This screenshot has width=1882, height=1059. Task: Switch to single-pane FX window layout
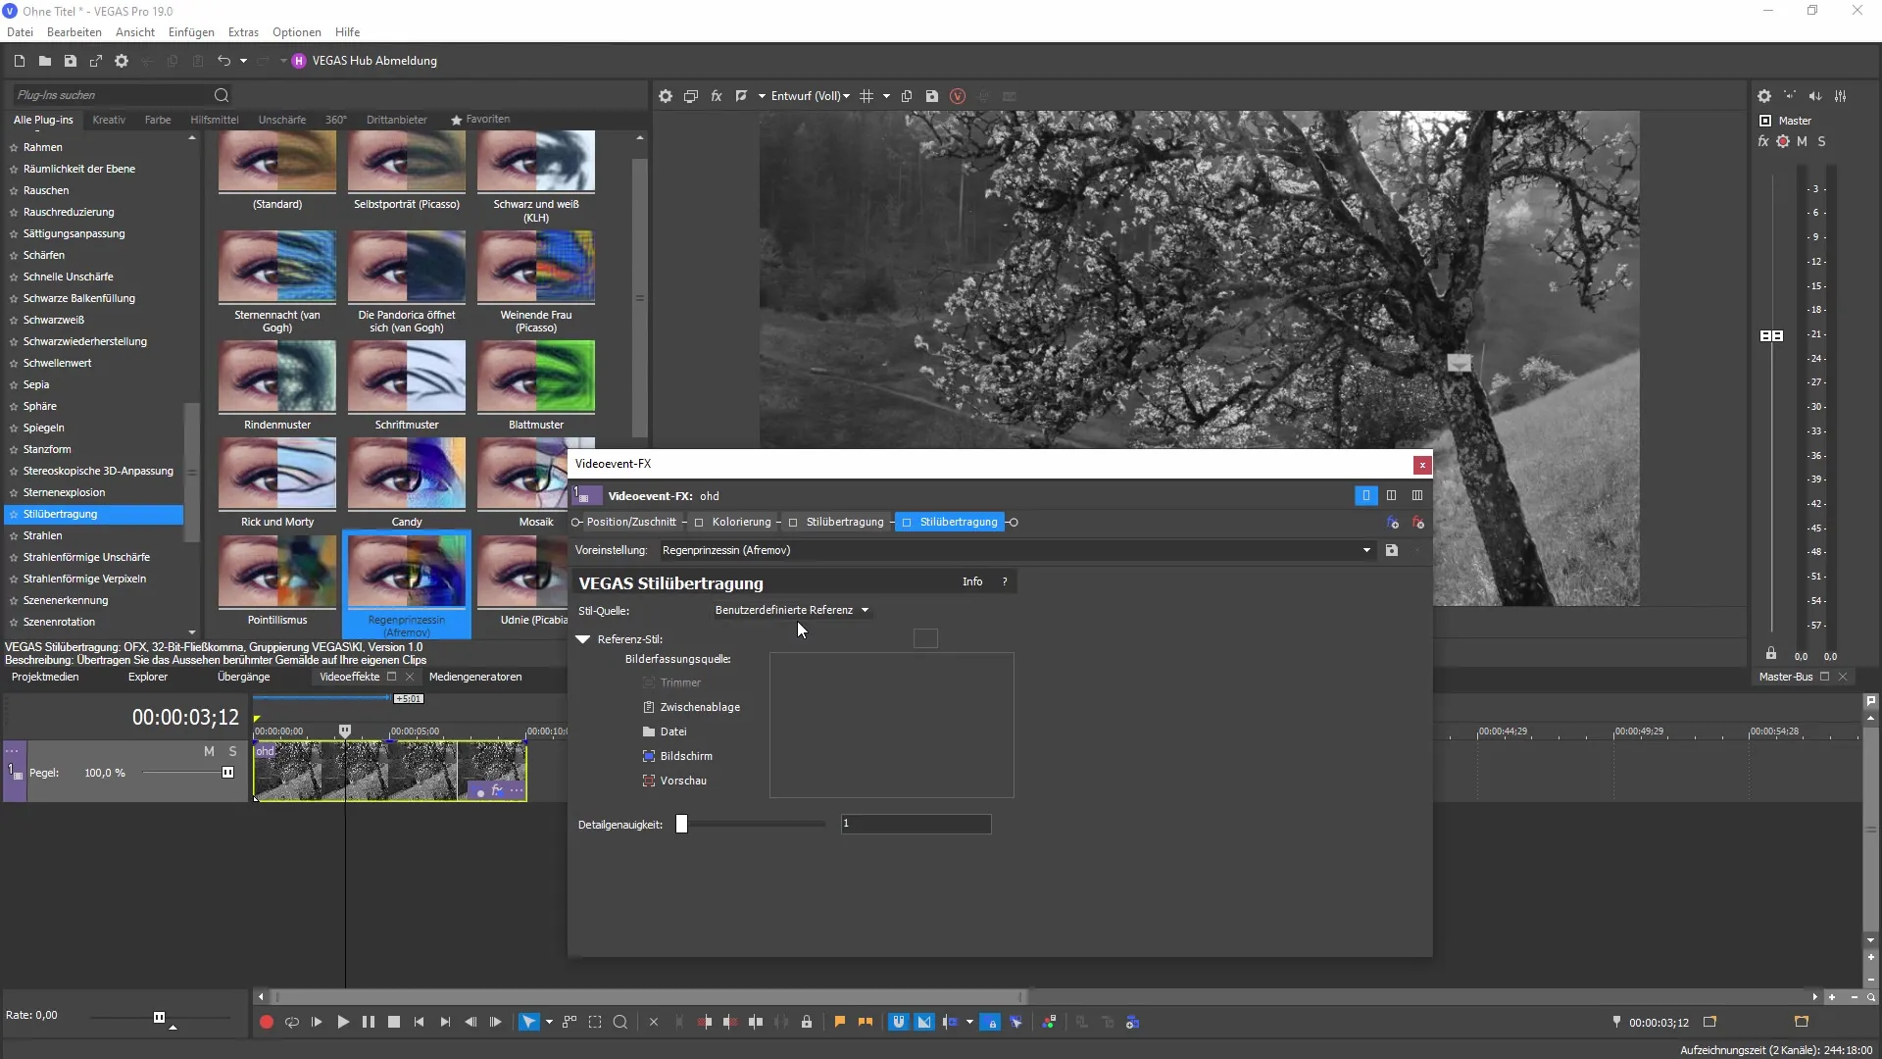point(1365,495)
